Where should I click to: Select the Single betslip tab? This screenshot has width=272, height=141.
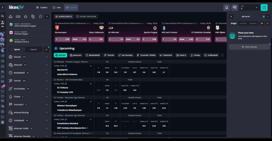pyautogui.click(x=234, y=23)
